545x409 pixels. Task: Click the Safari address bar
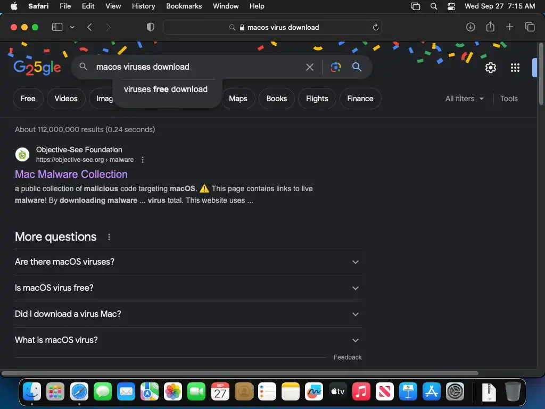[272, 27]
